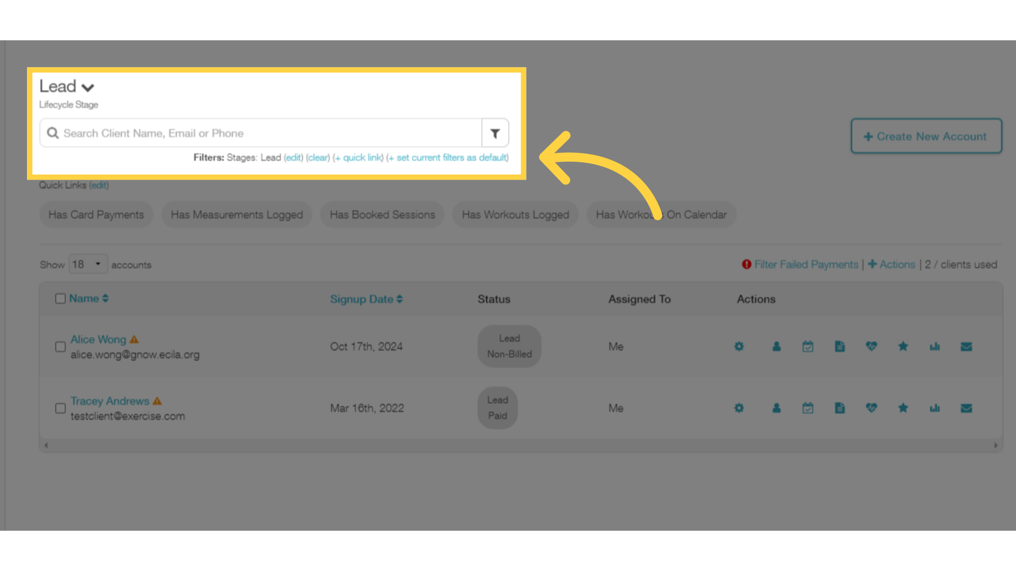The width and height of the screenshot is (1016, 571).
Task: Click the document icon for Tracey Andrews
Action: pyautogui.click(x=839, y=408)
